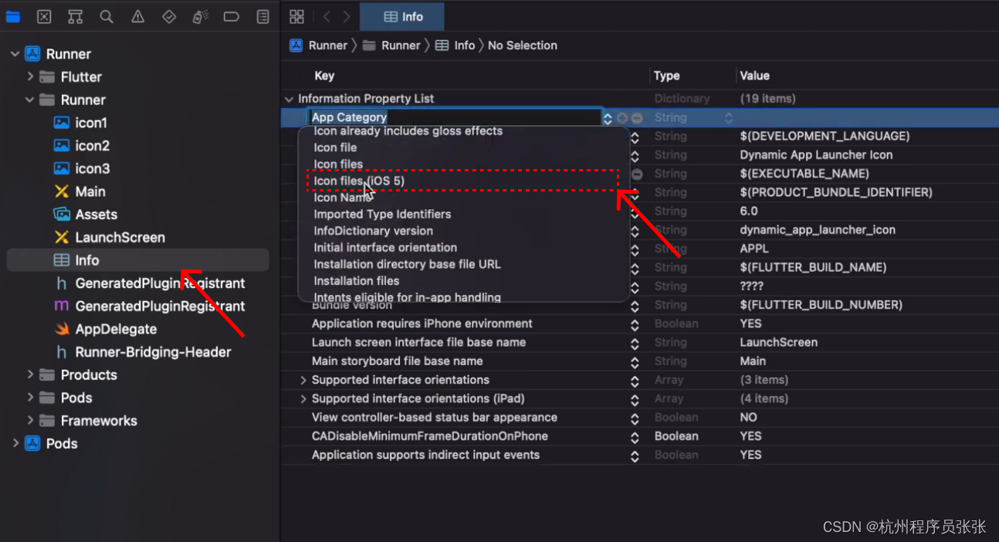Choose 'InfoDictionary version' from dropdown

[x=373, y=231]
